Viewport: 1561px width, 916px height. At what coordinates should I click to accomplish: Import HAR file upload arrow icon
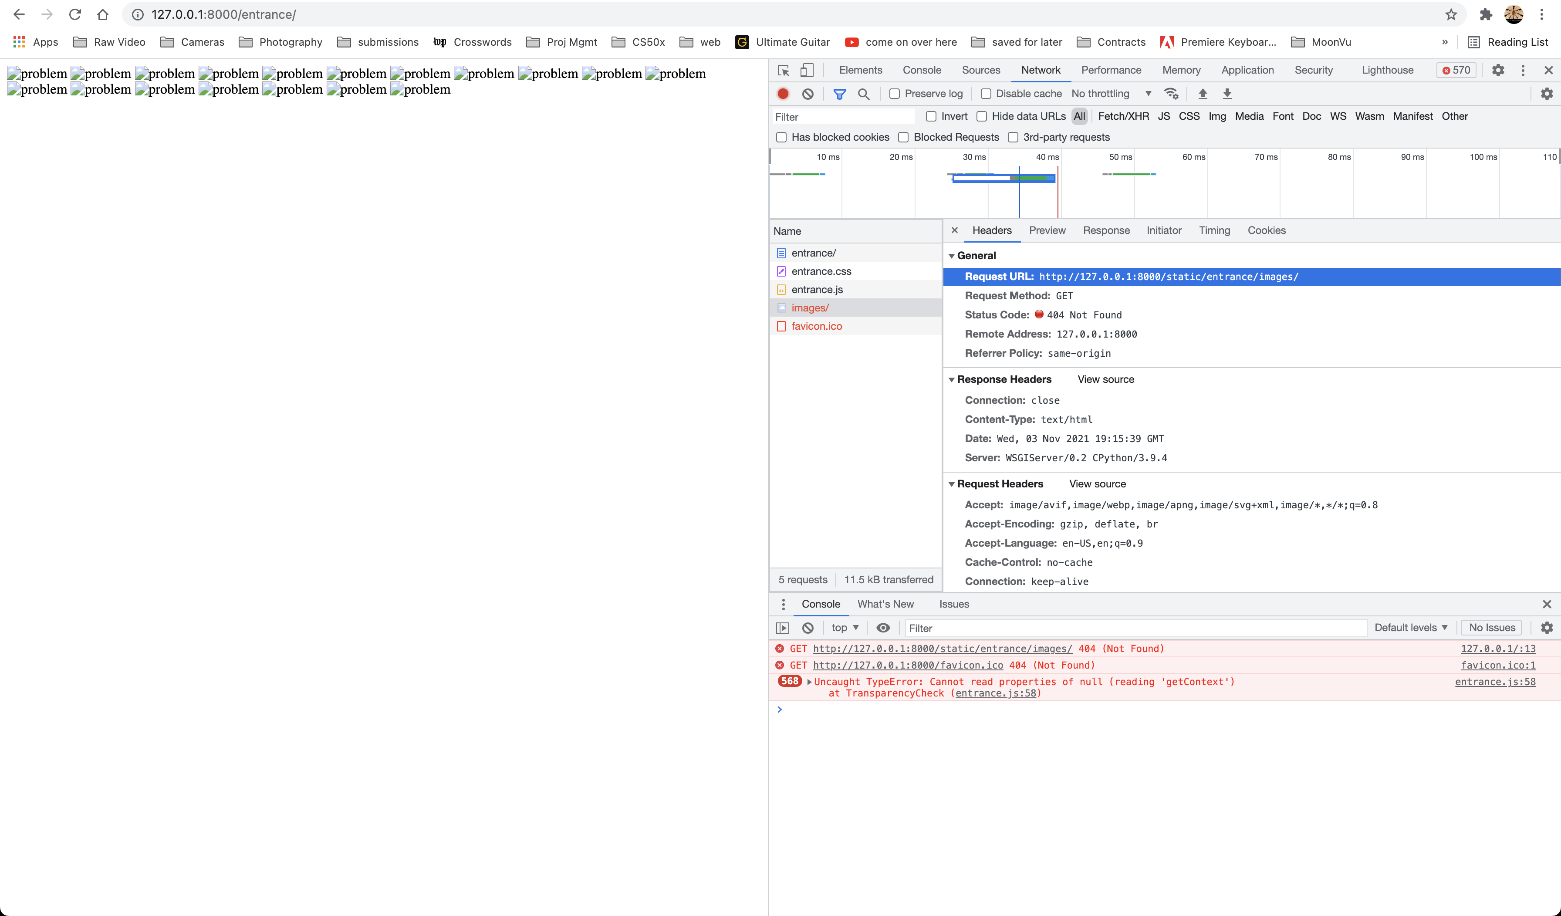click(1203, 94)
